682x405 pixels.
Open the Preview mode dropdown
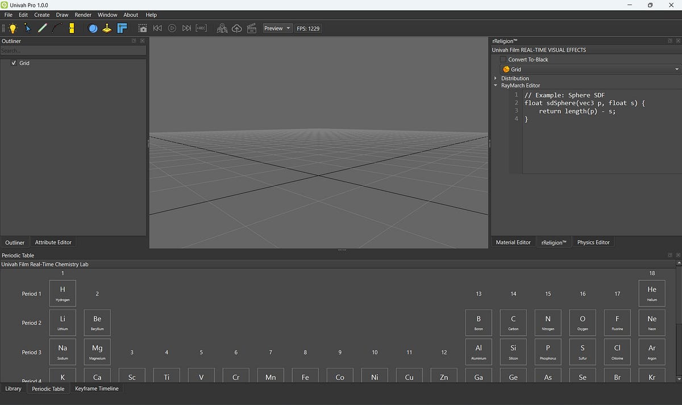pyautogui.click(x=277, y=28)
